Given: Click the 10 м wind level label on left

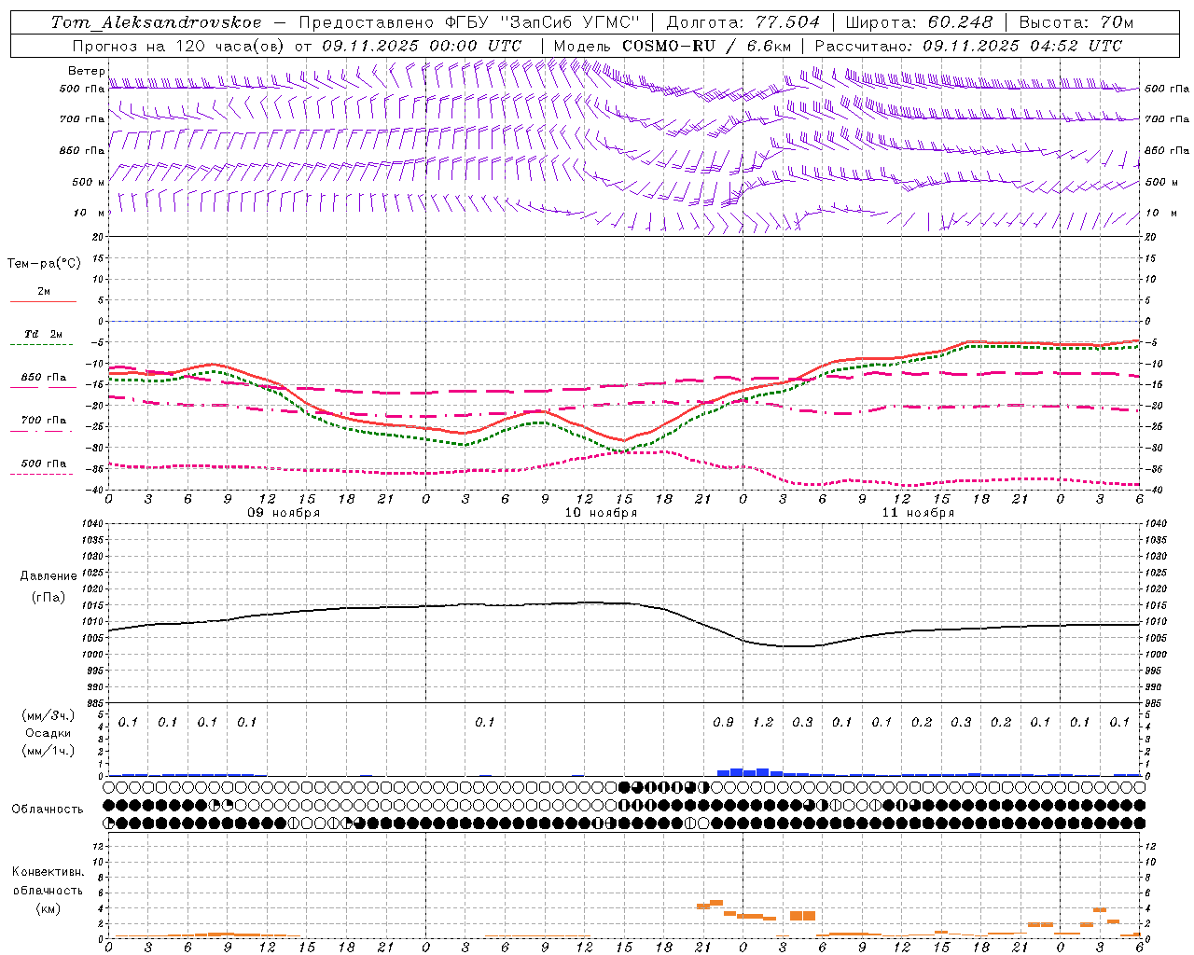Looking at the screenshot, I should (90, 213).
